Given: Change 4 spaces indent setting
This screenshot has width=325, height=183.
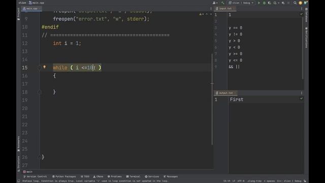Looking at the screenshot, I should click(269, 181).
